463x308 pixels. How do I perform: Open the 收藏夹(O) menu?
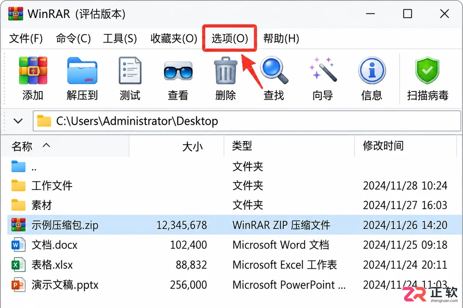point(174,38)
